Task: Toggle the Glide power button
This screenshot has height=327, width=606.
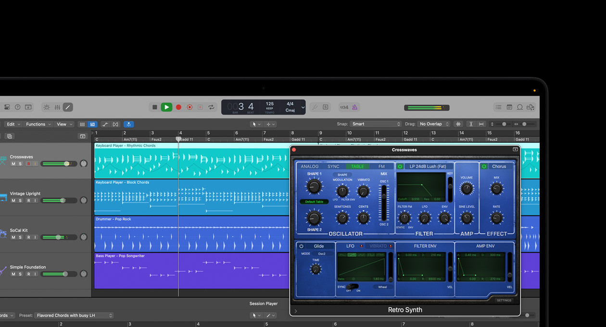Action: click(x=301, y=246)
